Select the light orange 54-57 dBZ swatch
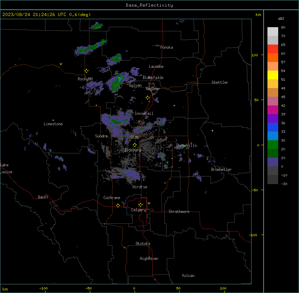Screen dimensions: 299x293 [x=273, y=66]
